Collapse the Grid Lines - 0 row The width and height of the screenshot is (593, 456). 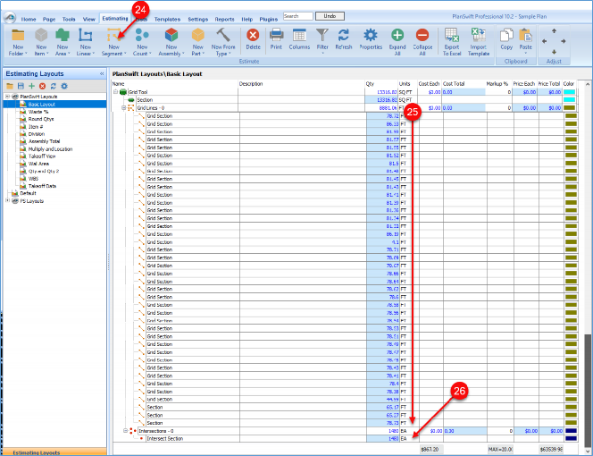[x=123, y=108]
